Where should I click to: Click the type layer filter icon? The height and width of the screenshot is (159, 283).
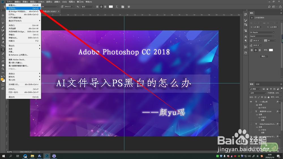tap(271, 89)
